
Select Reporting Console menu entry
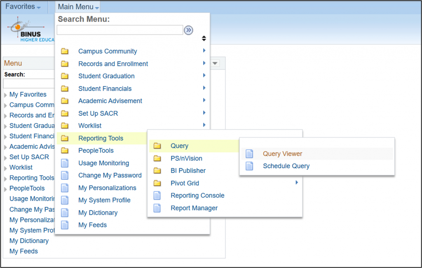[x=197, y=196]
